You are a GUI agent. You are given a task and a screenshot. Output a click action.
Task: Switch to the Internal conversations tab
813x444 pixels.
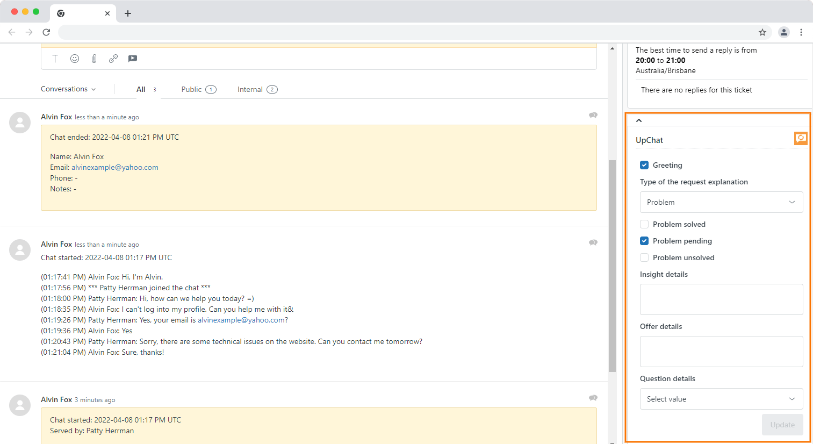pos(257,89)
